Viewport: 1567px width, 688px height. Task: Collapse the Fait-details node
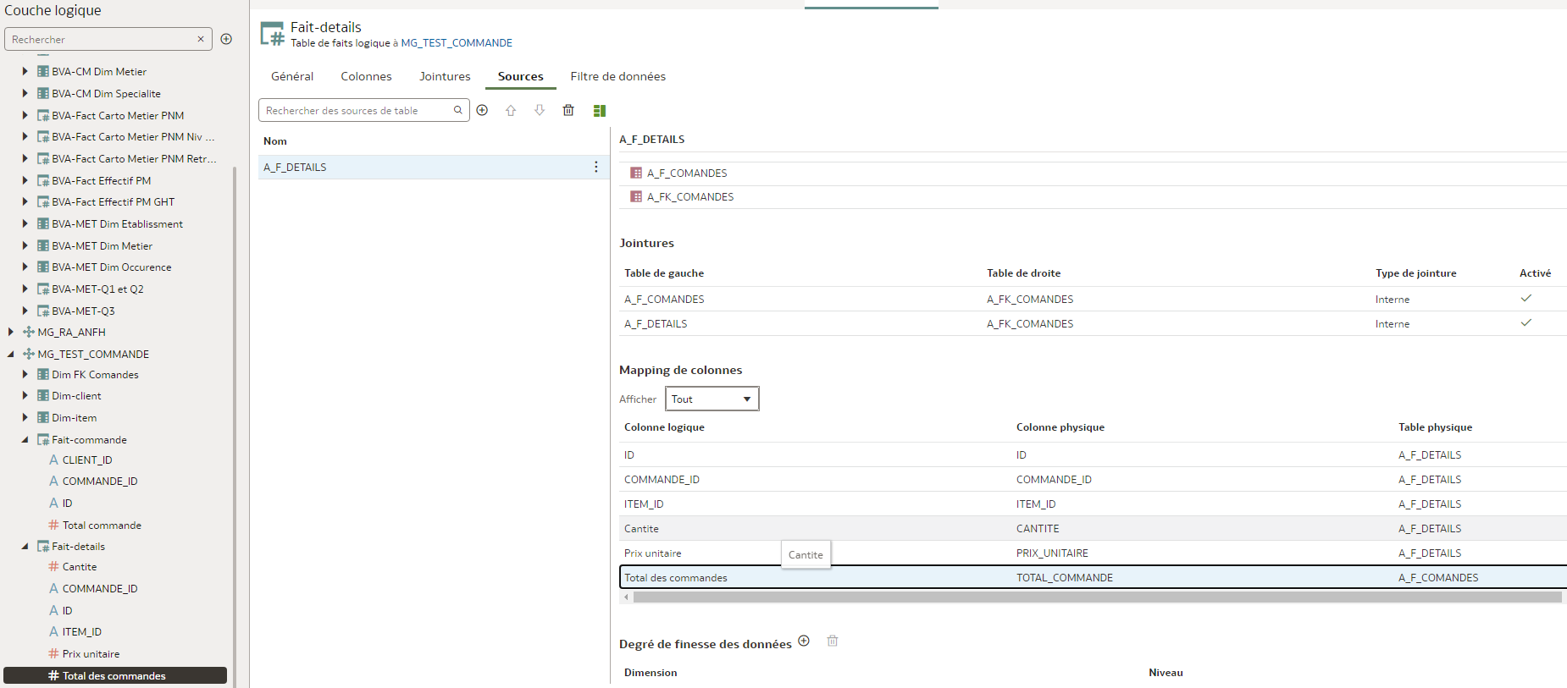pyautogui.click(x=25, y=546)
